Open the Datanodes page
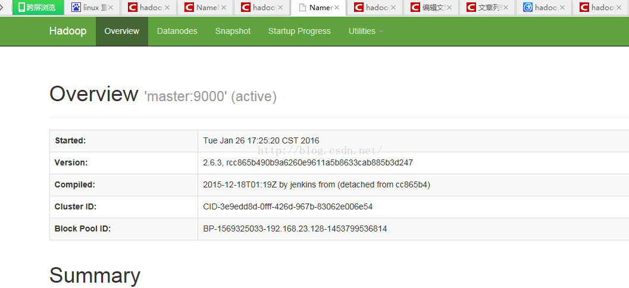The width and height of the screenshot is (629, 288). click(177, 32)
